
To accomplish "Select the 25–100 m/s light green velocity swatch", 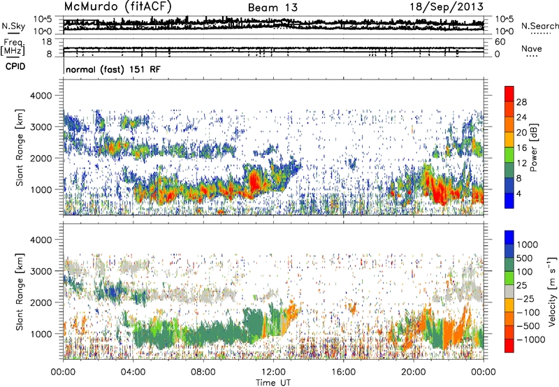I will click(x=509, y=278).
